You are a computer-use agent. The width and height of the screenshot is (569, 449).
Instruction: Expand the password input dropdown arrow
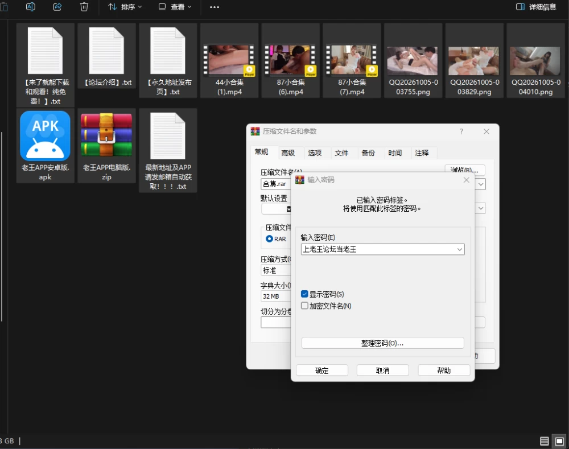459,249
